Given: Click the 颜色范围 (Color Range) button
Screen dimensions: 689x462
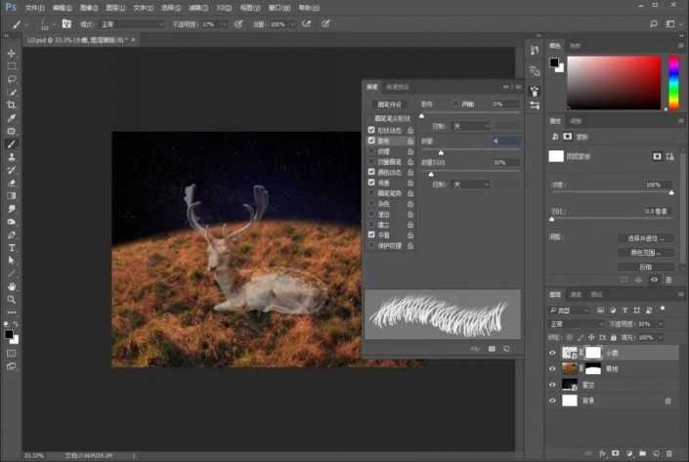Looking at the screenshot, I should click(x=645, y=252).
